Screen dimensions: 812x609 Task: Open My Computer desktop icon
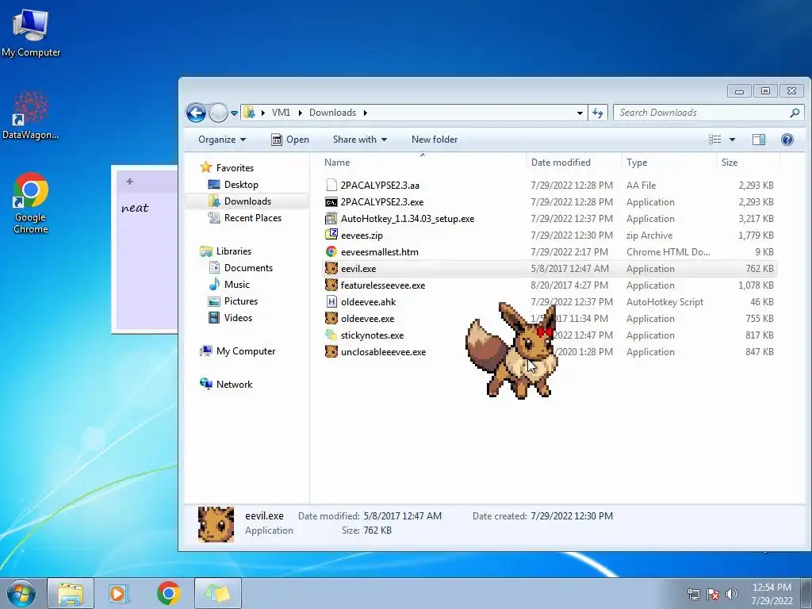coord(31,32)
